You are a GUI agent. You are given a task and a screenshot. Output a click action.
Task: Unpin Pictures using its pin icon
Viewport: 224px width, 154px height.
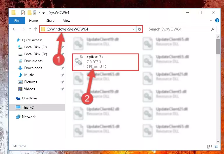click(x=62, y=82)
